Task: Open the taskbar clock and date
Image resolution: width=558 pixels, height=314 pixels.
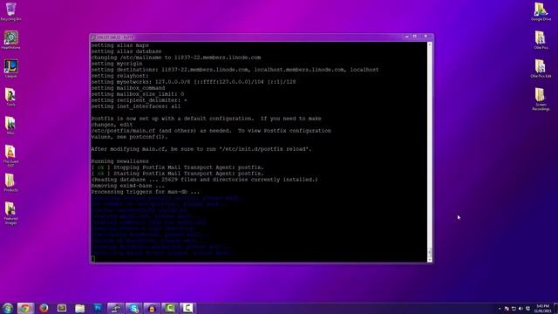Action: click(542, 308)
